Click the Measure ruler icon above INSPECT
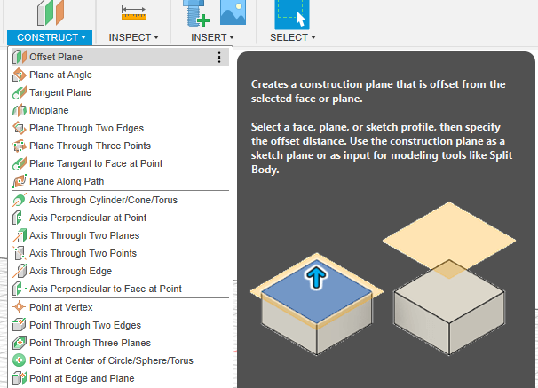This screenshot has height=388, width=538. pos(134,12)
